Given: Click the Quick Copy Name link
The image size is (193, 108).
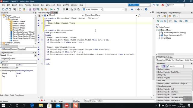Looking at the screenshot, I should tap(17, 95).
